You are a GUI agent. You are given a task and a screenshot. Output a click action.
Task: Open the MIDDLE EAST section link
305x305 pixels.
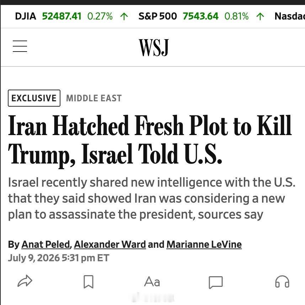pyautogui.click(x=94, y=98)
